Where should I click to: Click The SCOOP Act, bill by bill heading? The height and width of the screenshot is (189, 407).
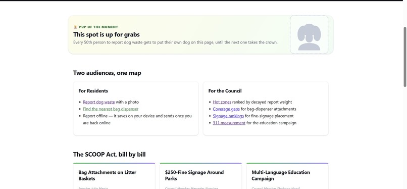click(109, 155)
